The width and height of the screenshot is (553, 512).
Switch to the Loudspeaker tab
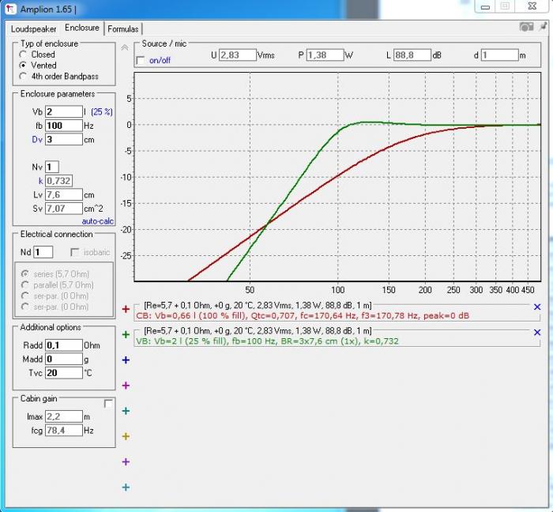tap(33, 29)
